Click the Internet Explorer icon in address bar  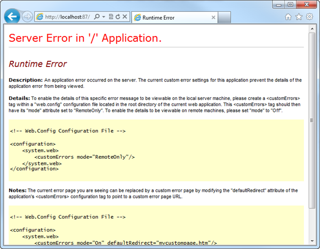[40, 16]
